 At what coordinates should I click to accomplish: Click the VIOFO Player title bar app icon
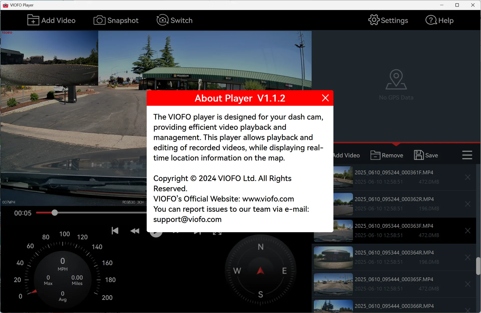(x=6, y=5)
